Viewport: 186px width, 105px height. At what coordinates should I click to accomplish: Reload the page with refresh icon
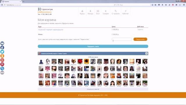pyautogui.click(x=115, y=5)
